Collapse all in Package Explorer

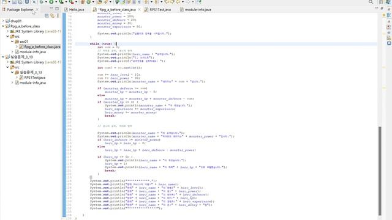pyautogui.click(x=47, y=15)
